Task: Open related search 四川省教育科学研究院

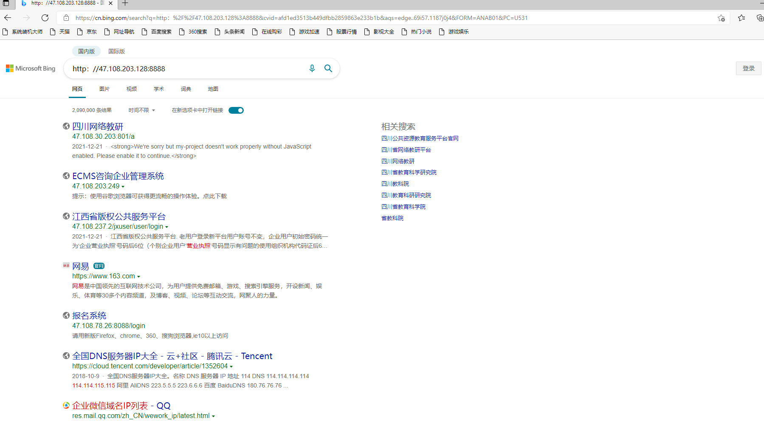Action: (409, 172)
